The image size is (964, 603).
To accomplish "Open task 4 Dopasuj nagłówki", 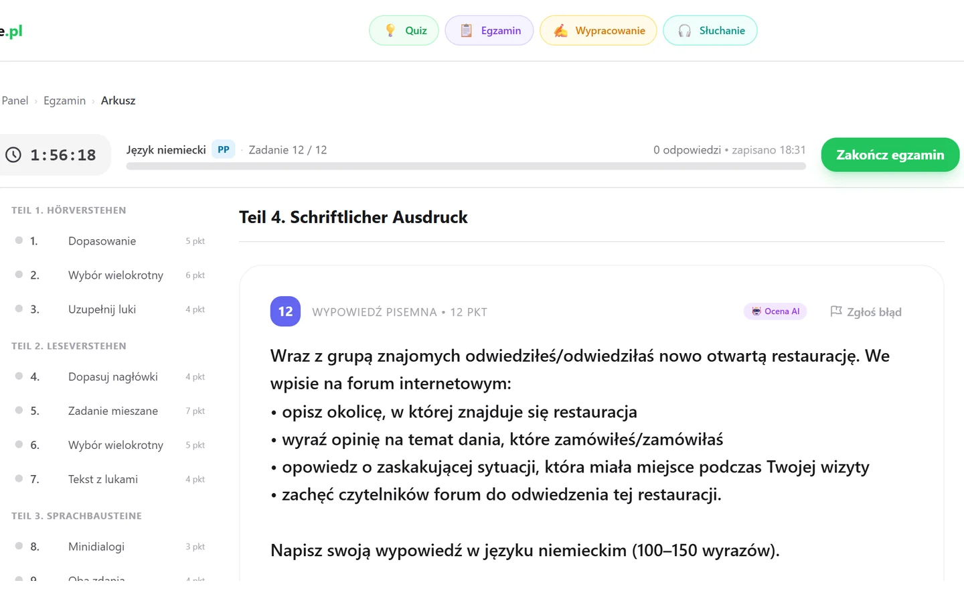I will click(110, 377).
